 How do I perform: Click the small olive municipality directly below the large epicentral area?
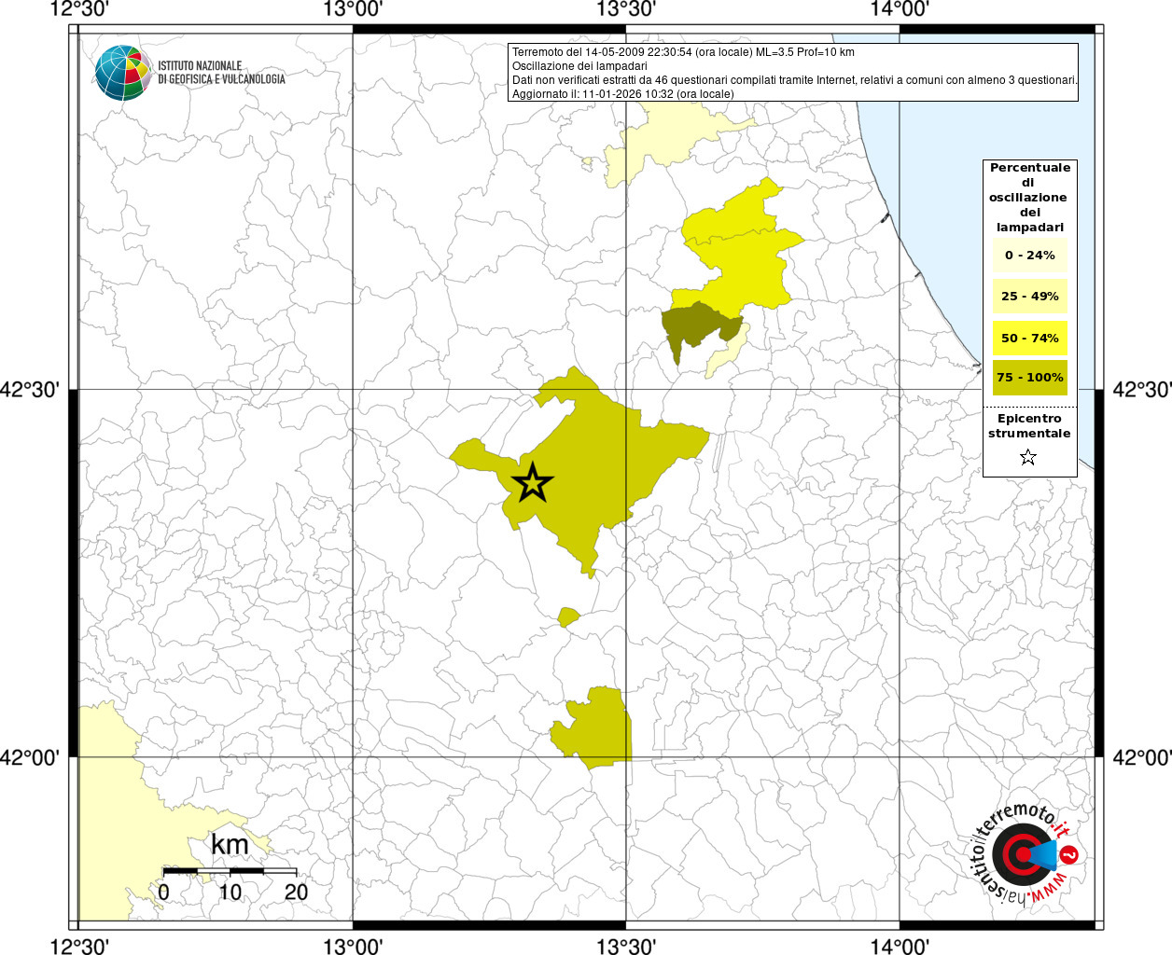567,616
